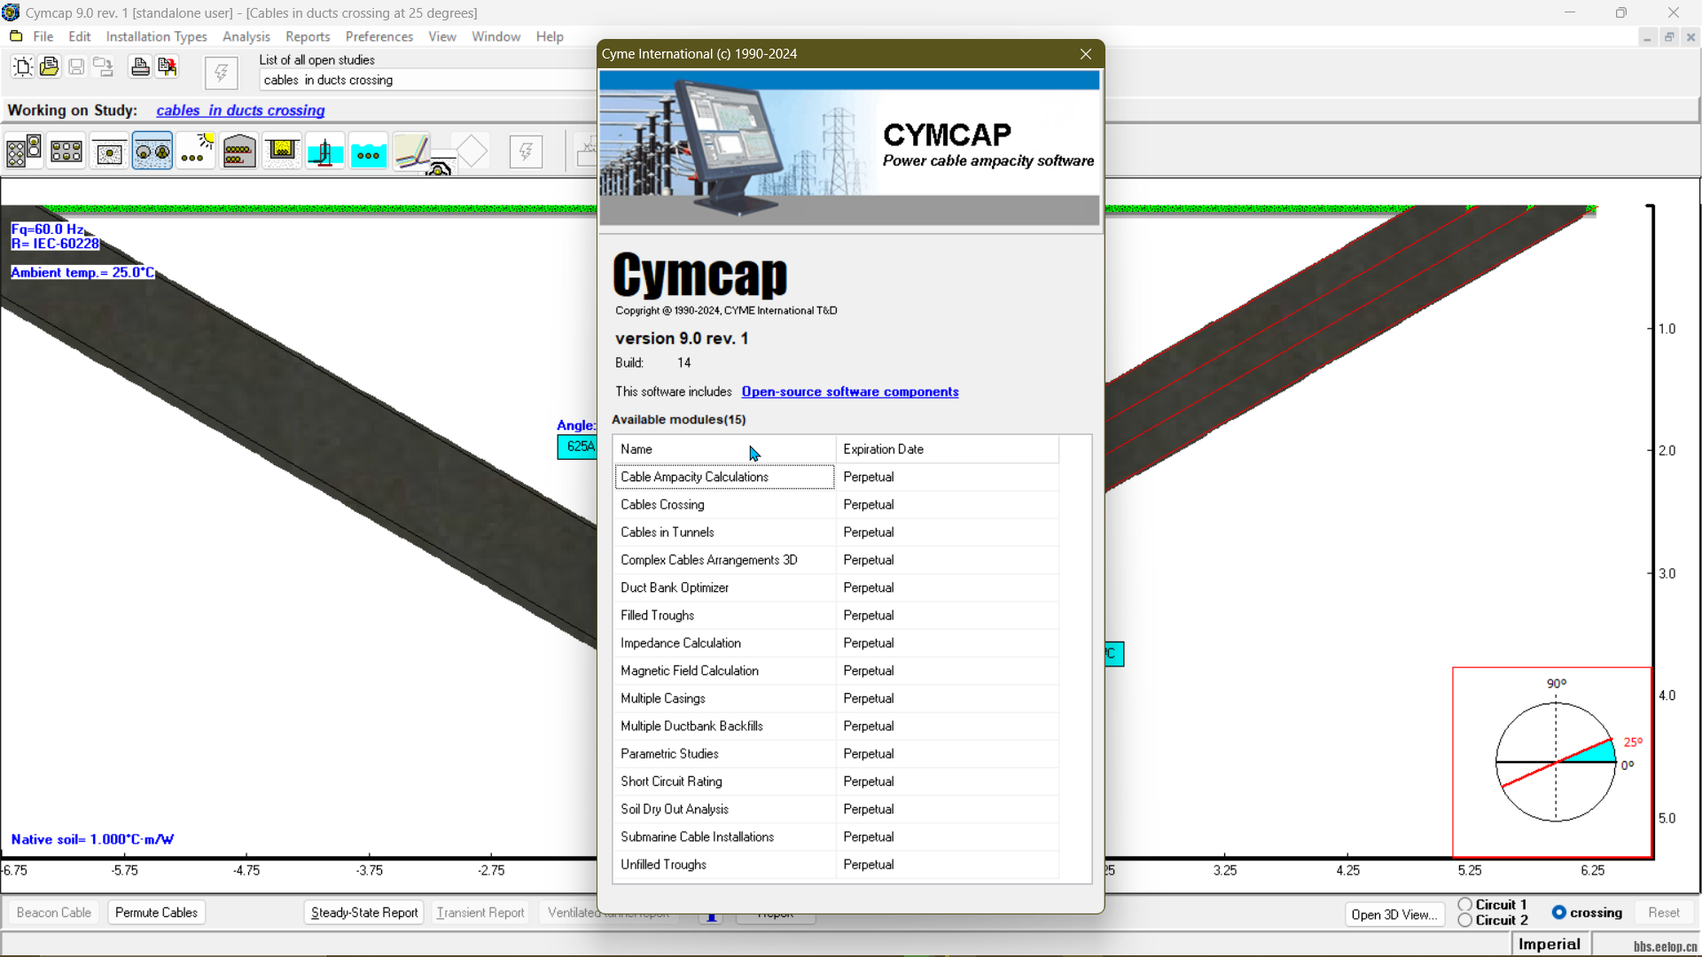Select the Parametric Studies module row
The image size is (1702, 957).
[836, 754]
